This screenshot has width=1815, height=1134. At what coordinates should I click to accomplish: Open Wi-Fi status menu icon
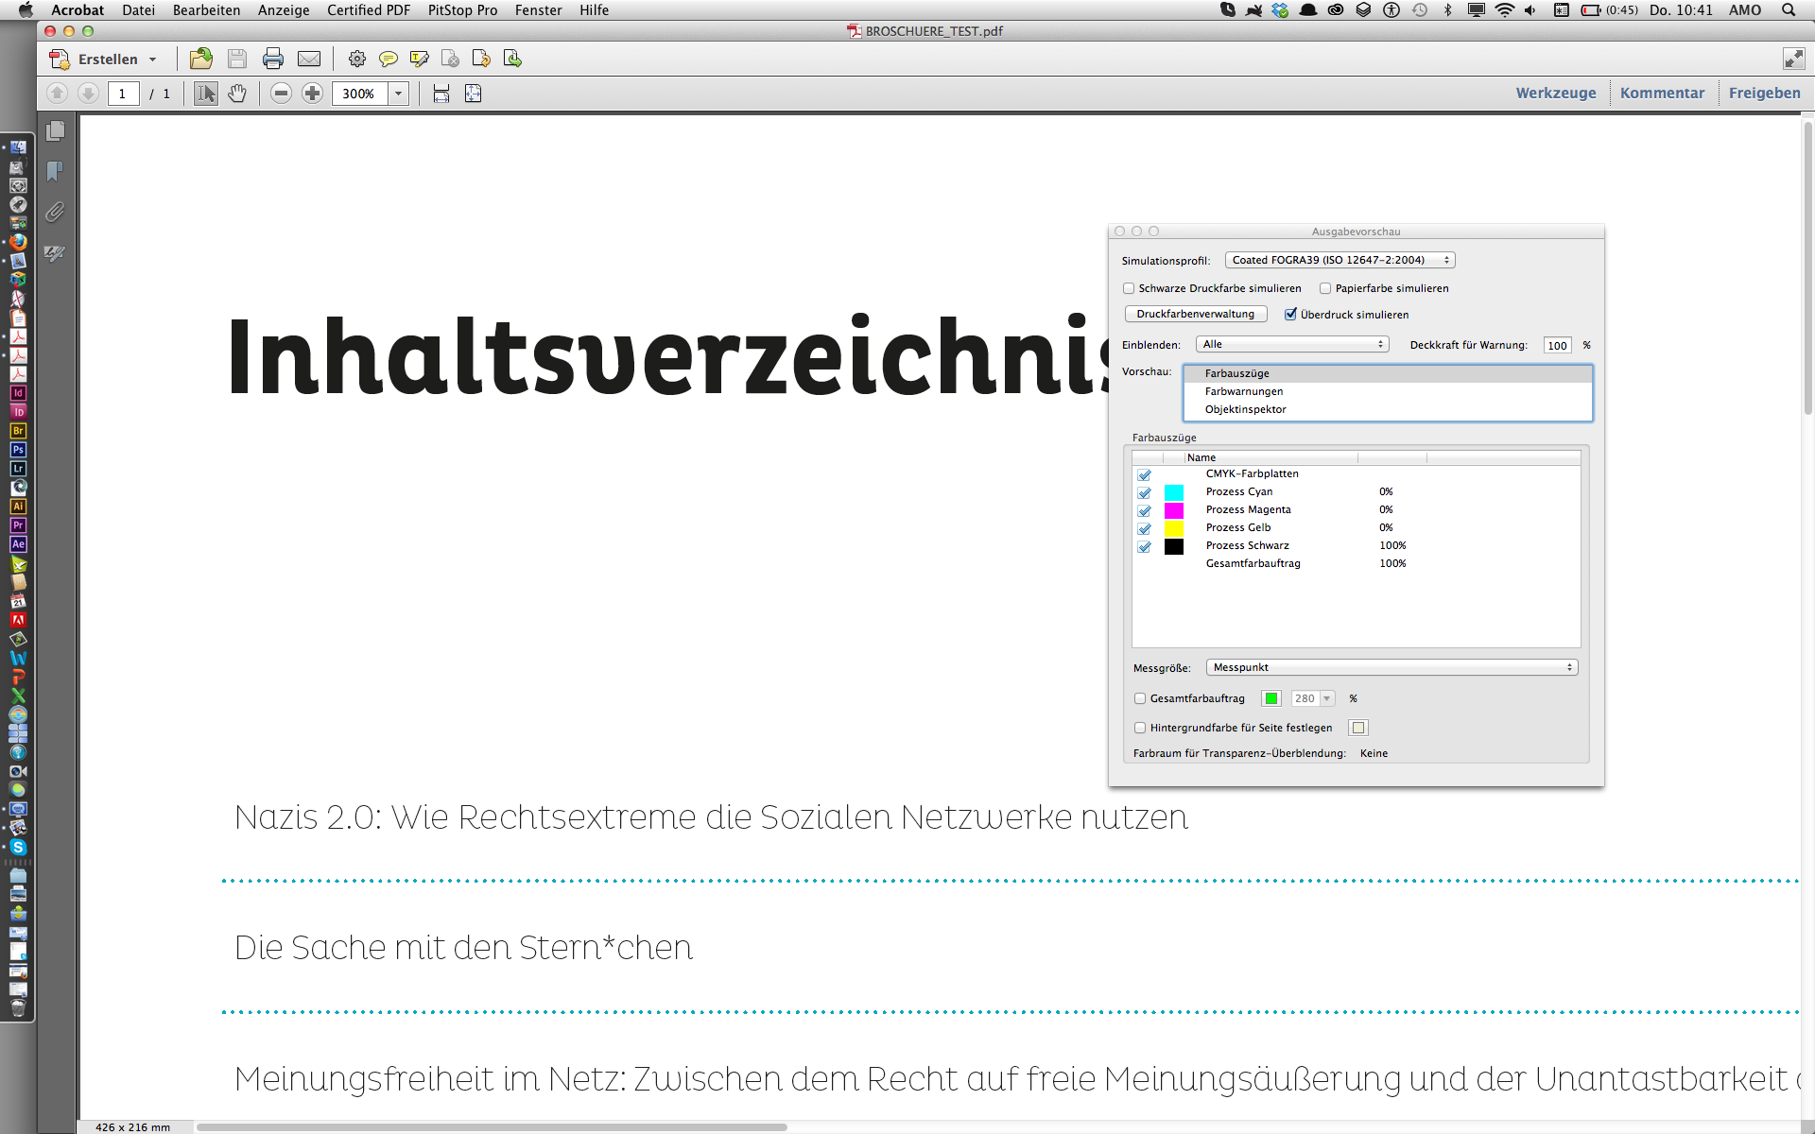click(x=1504, y=10)
